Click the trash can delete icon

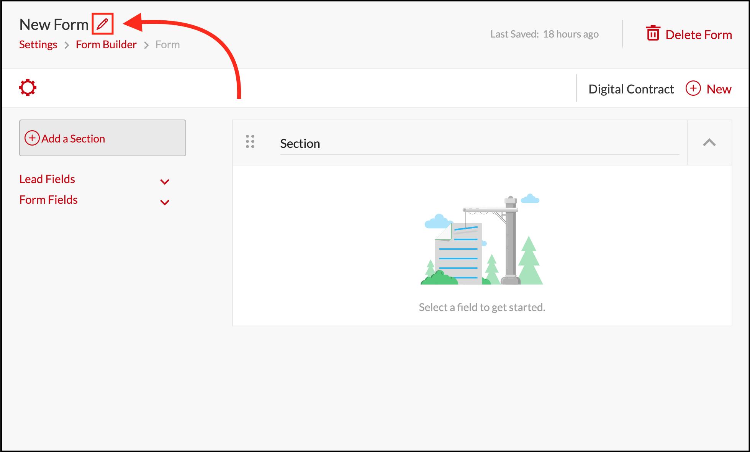click(653, 34)
